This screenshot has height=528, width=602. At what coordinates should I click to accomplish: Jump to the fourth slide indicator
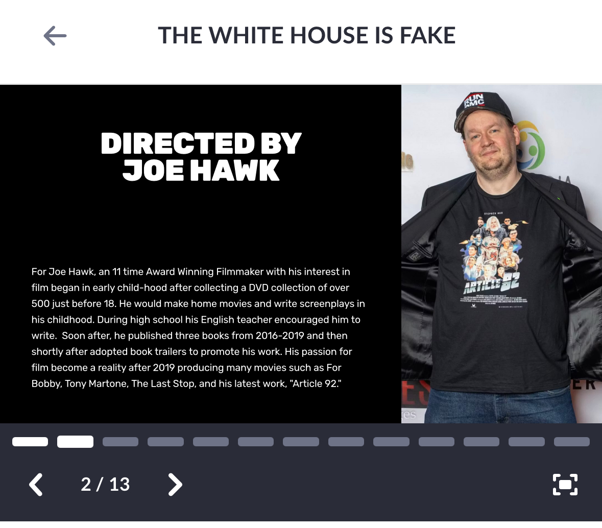coord(165,442)
